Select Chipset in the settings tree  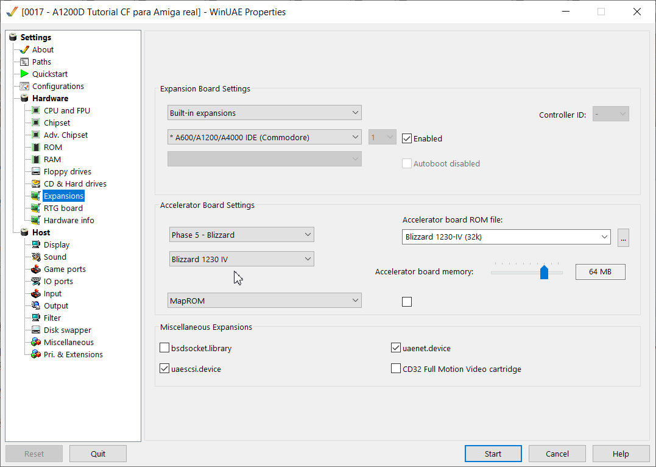[x=57, y=123]
